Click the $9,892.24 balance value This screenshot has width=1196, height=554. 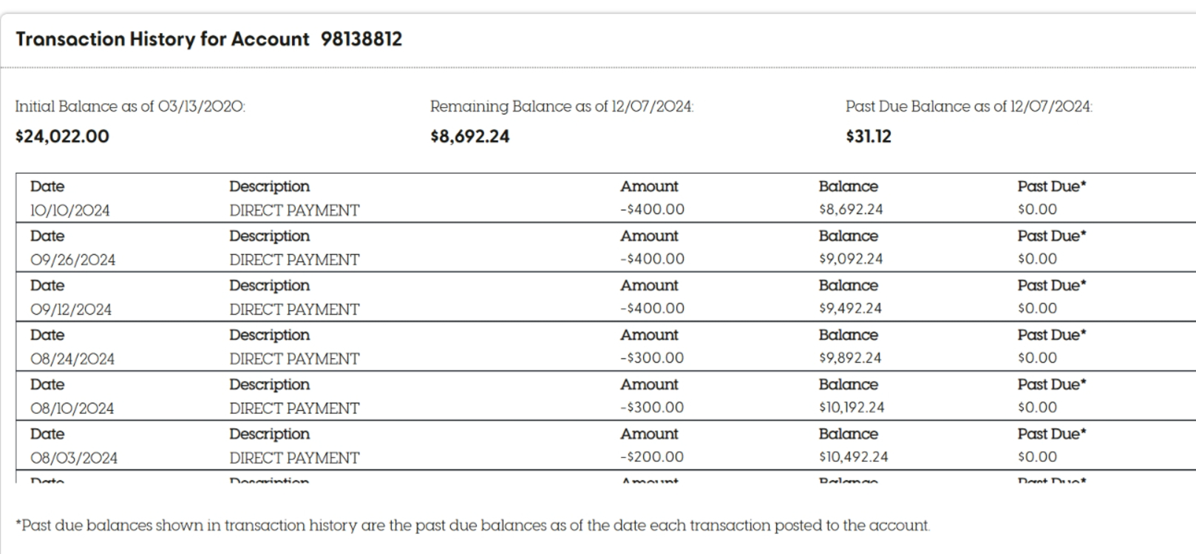click(x=850, y=358)
